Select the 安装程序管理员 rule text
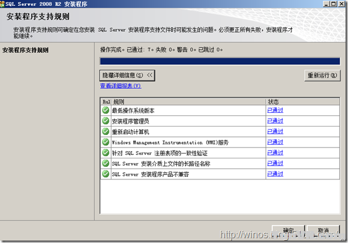 point(131,121)
